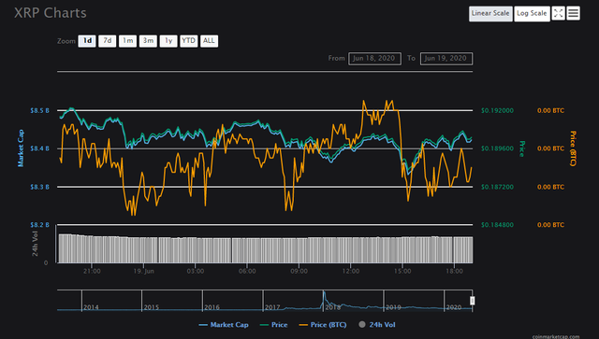Toggle Price series in legend
Image resolution: width=599 pixels, height=339 pixels.
click(273, 325)
